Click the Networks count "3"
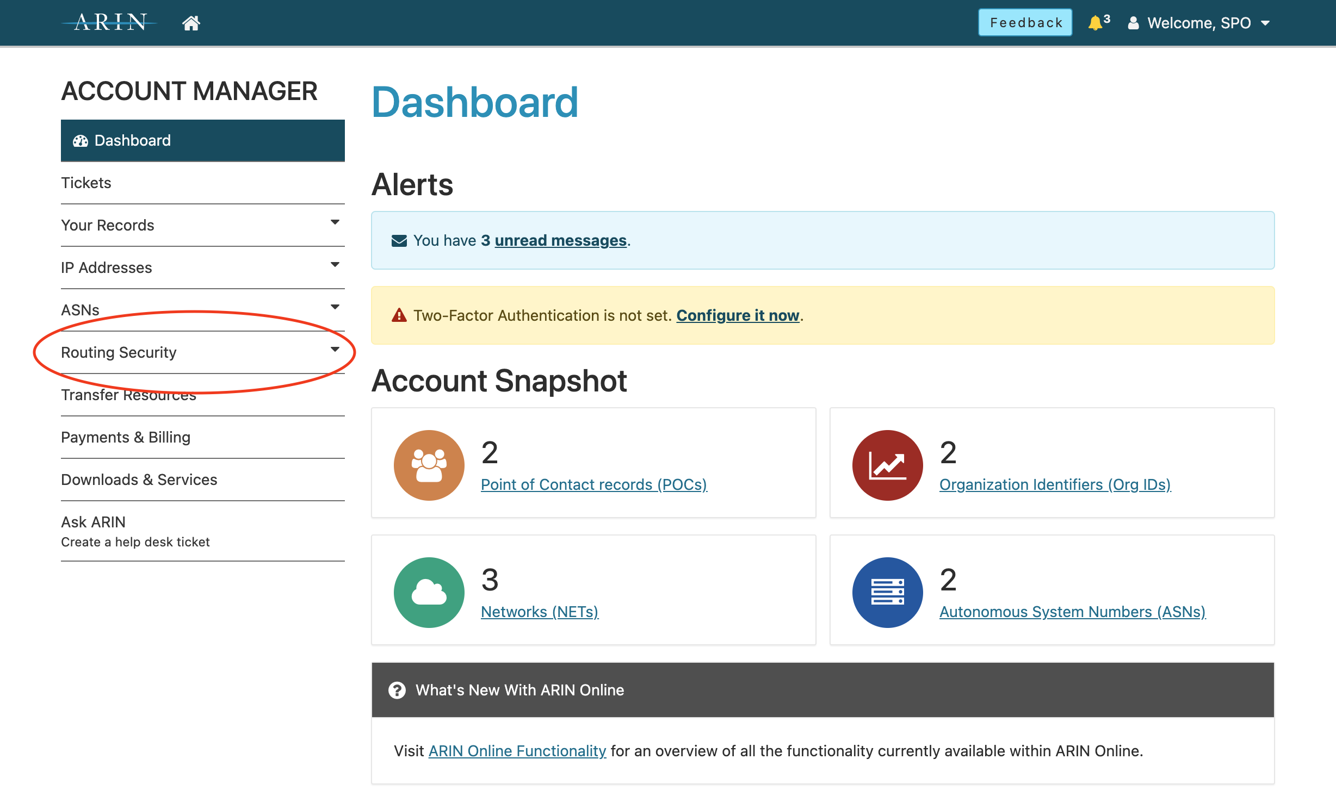This screenshot has width=1336, height=809. point(490,580)
